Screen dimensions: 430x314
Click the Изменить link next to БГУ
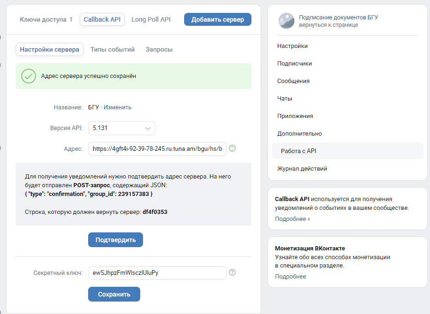117,107
